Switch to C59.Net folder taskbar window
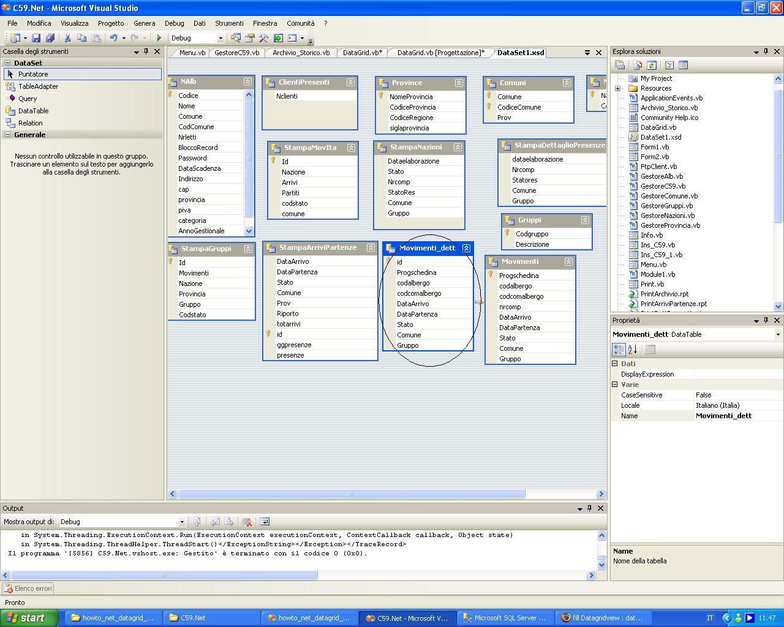This screenshot has height=627, width=784. (x=211, y=618)
